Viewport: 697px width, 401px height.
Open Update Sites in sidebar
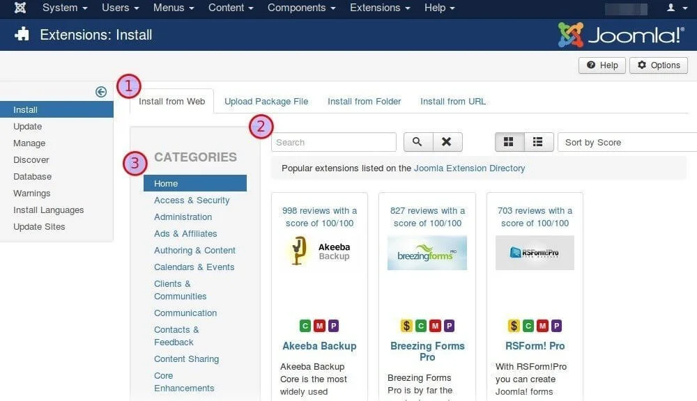[39, 226]
